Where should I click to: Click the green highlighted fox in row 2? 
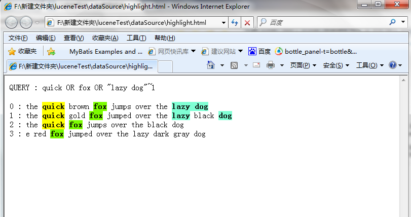76,125
